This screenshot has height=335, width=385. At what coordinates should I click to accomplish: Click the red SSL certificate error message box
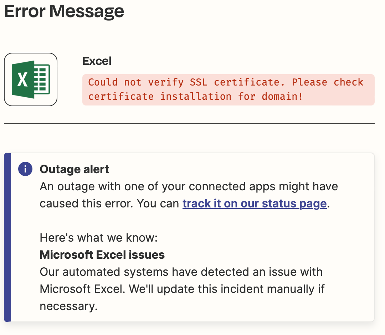[x=229, y=90]
